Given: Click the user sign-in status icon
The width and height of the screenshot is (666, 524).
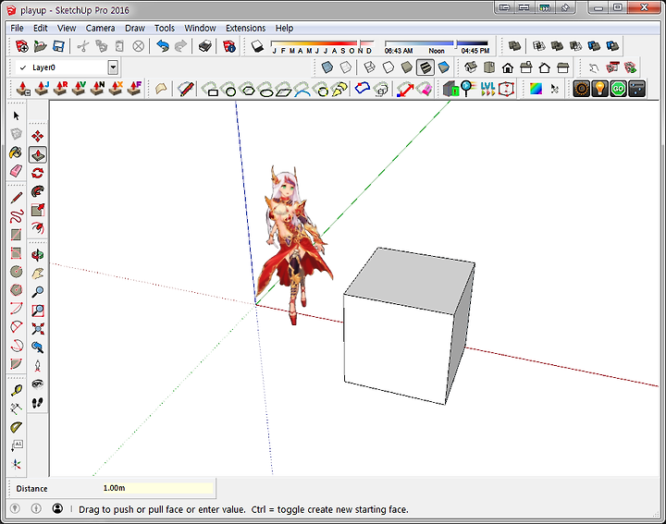Looking at the screenshot, I should point(57,508).
